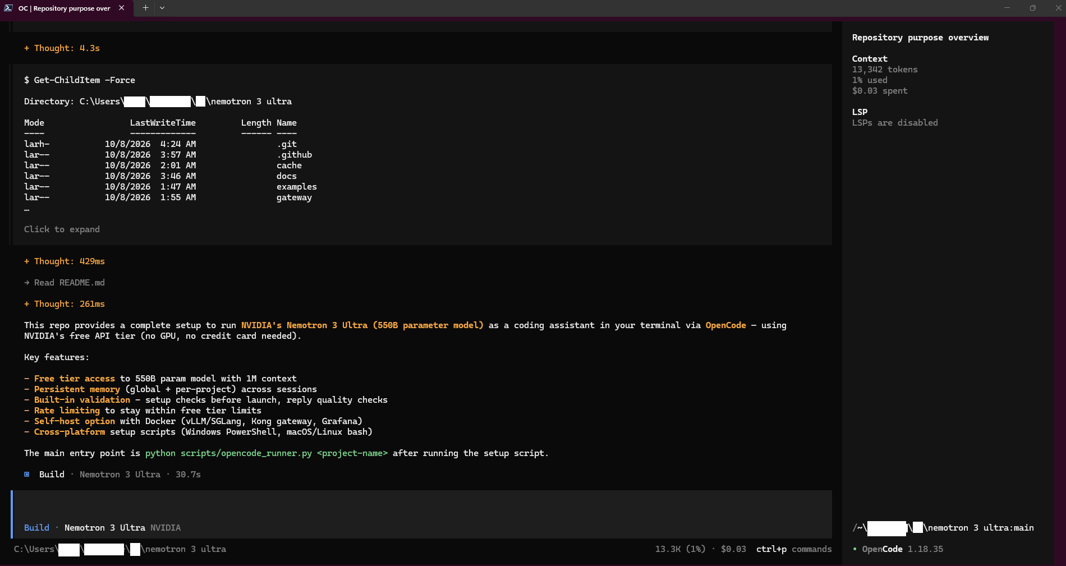Click the 'Cross-platform' feature bullet
This screenshot has height=566, width=1066.
[x=70, y=432]
